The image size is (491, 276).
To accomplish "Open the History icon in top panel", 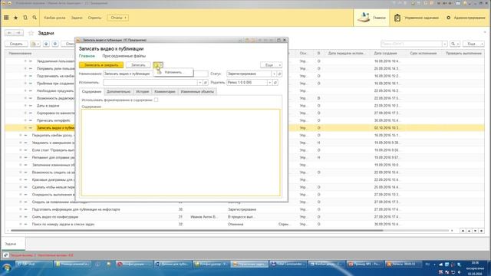I will (x=25, y=18).
